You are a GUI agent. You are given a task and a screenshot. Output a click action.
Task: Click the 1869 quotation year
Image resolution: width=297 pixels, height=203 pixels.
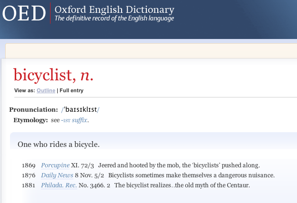click(x=29, y=165)
